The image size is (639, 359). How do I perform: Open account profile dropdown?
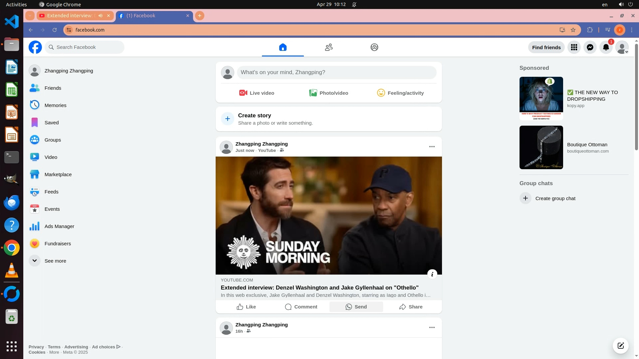622,47
